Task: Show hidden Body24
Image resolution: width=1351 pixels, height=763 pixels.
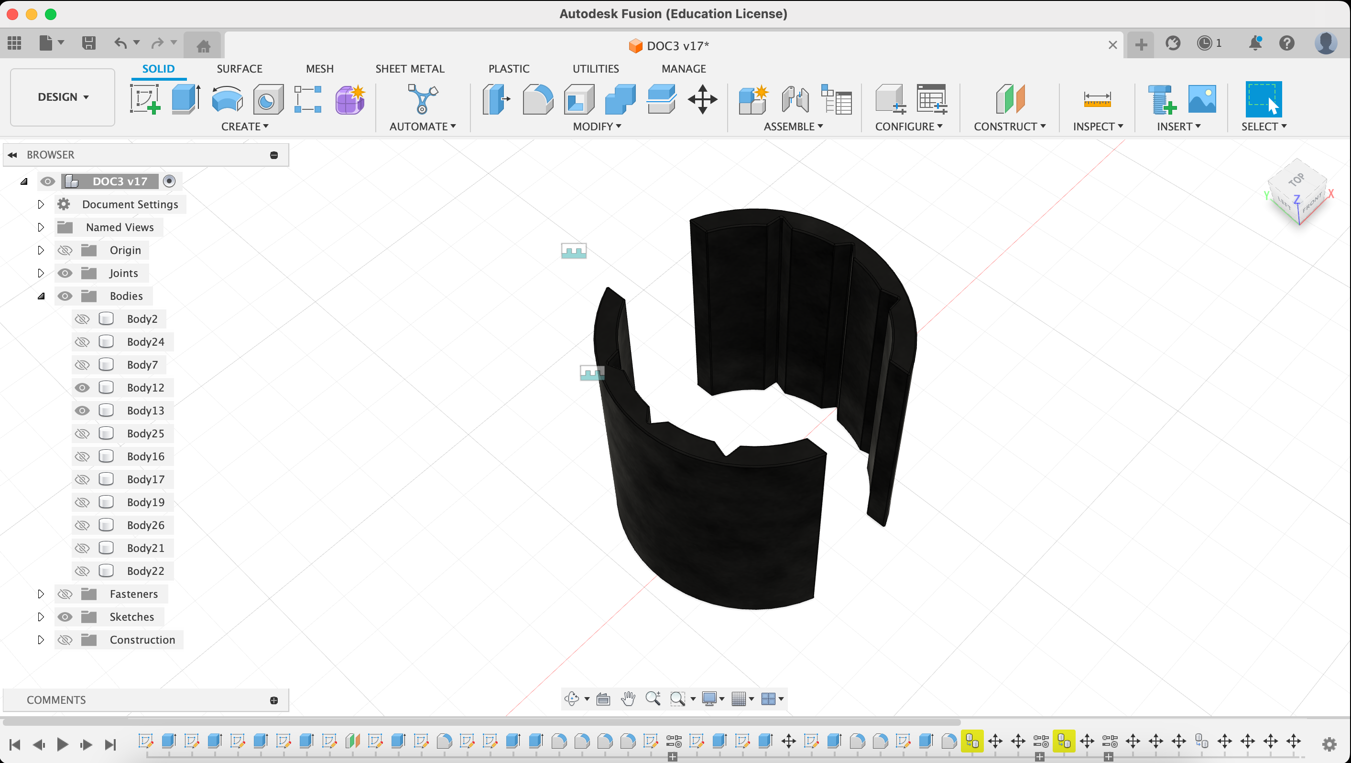Action: pyautogui.click(x=82, y=342)
